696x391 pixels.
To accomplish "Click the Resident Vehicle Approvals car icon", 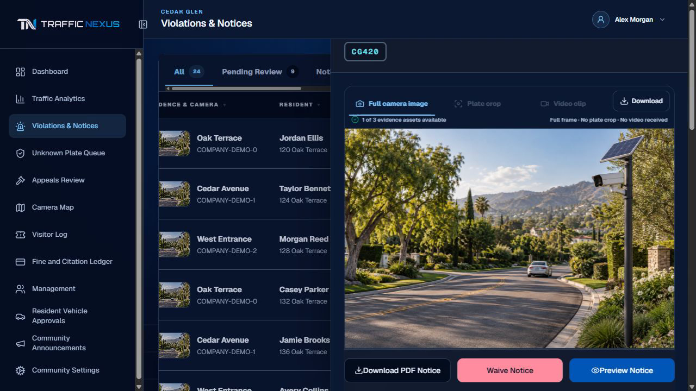I will click(20, 316).
